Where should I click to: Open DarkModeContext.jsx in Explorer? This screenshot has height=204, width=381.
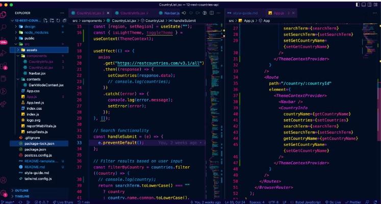coord(46,85)
